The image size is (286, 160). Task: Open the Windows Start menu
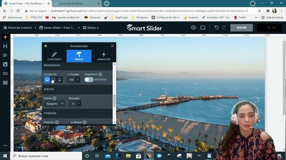pos(5,156)
